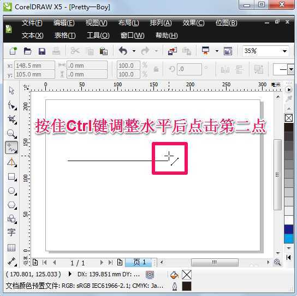The image size is (297, 296).
Task: Save the document with floppy icon
Action: (x=42, y=51)
